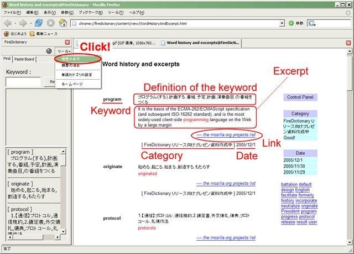The height and width of the screenshot is (254, 354).
Task: Click the battalion word link
Action: 289,184
